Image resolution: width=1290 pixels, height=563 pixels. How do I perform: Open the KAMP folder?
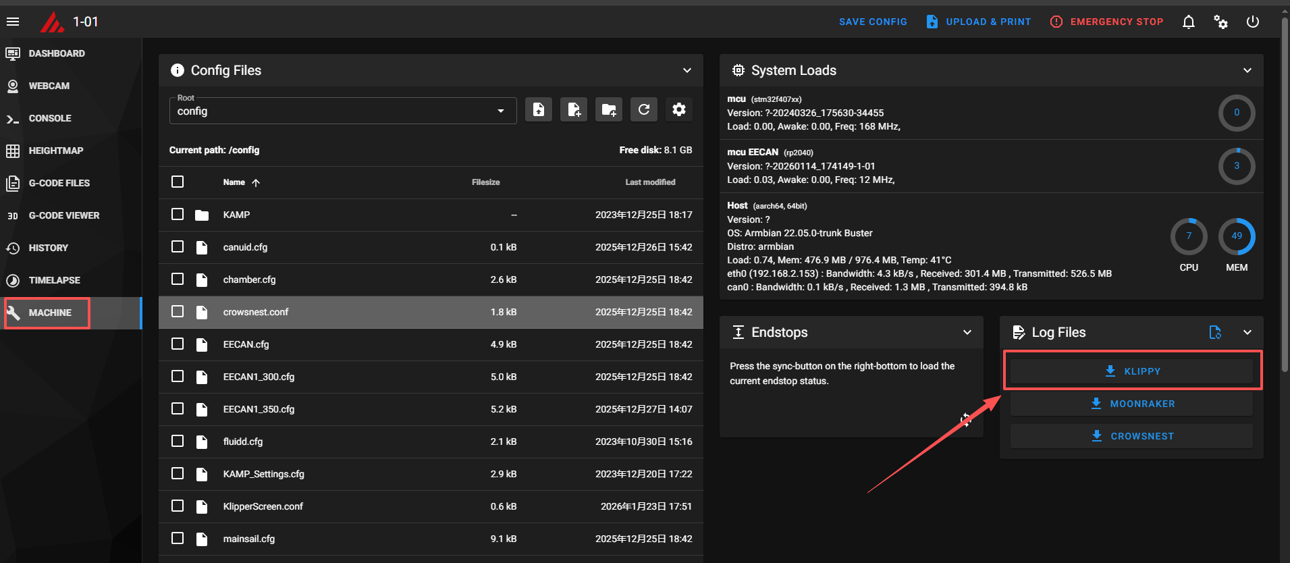236,215
